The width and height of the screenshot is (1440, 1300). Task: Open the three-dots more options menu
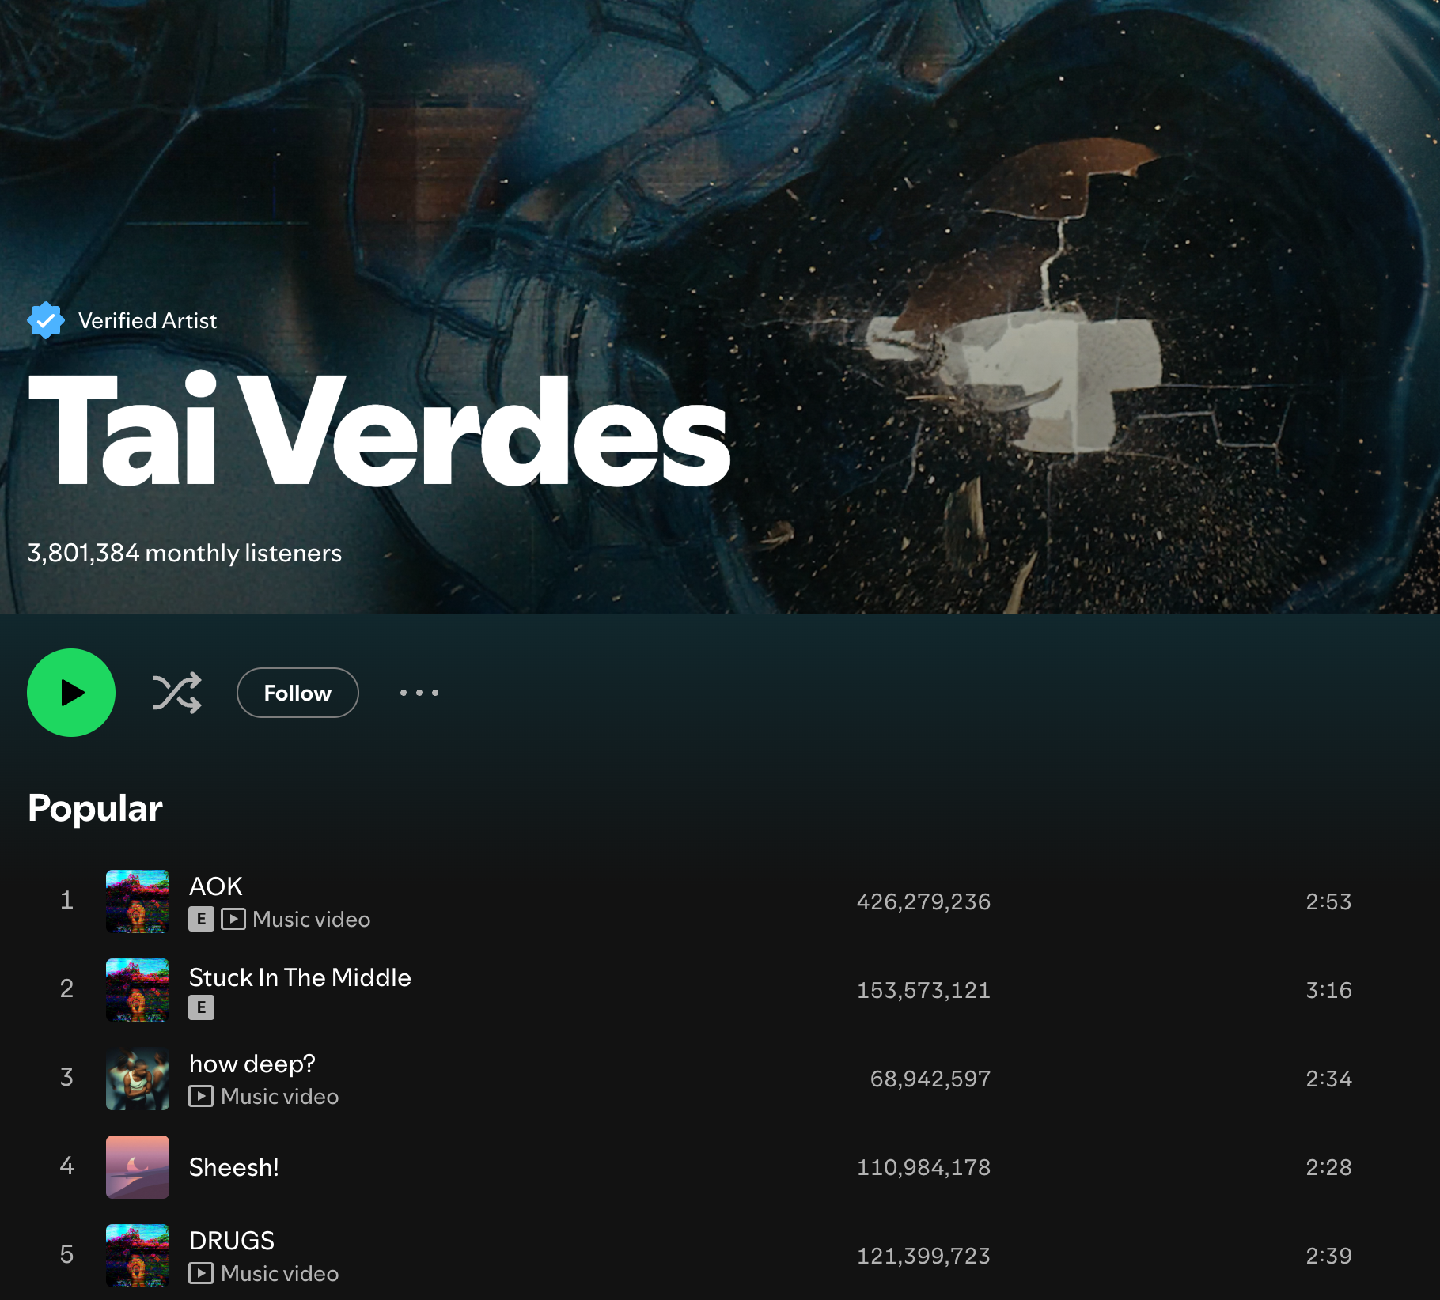click(419, 693)
